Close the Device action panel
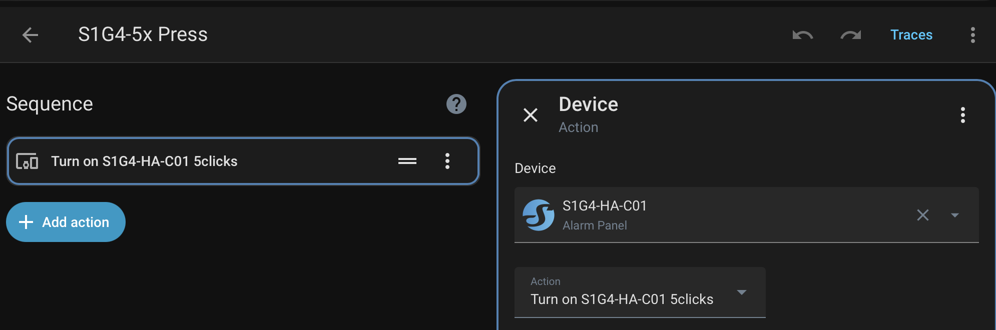Image resolution: width=996 pixels, height=330 pixels. coord(530,115)
